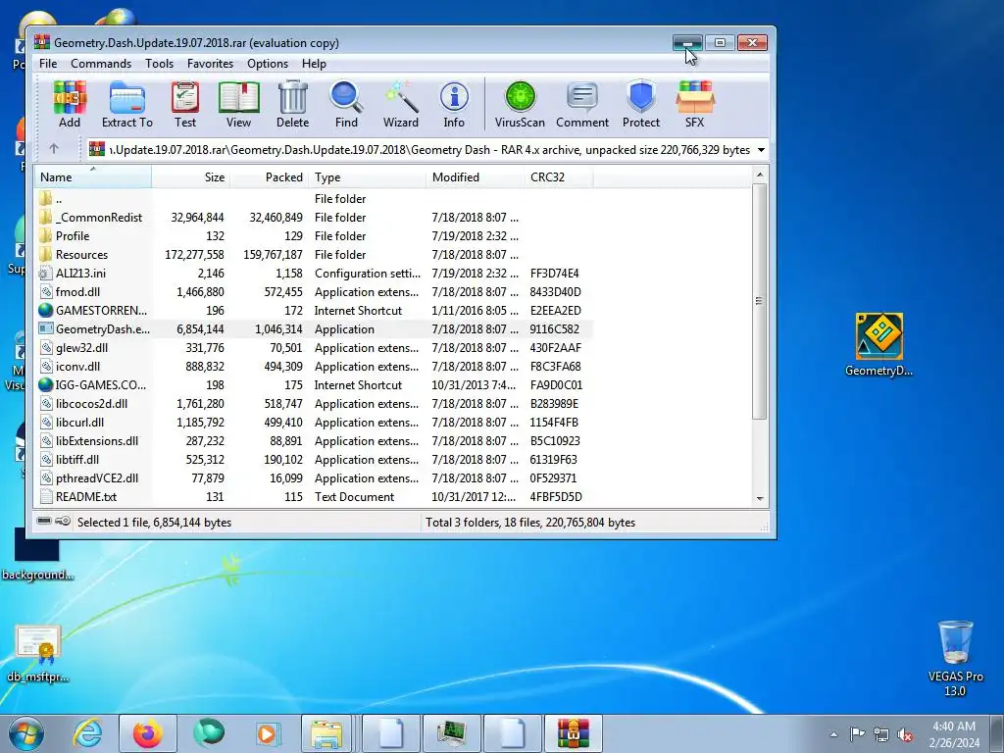Open the Options menu

coord(268,64)
